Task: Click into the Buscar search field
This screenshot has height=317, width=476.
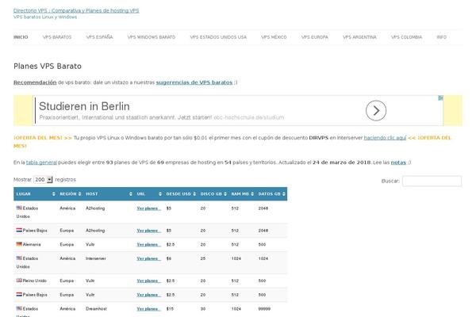Action: [432, 181]
